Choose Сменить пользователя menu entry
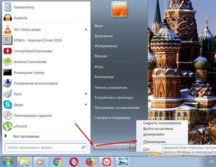Screen dimensions: 216x167 [162, 123]
